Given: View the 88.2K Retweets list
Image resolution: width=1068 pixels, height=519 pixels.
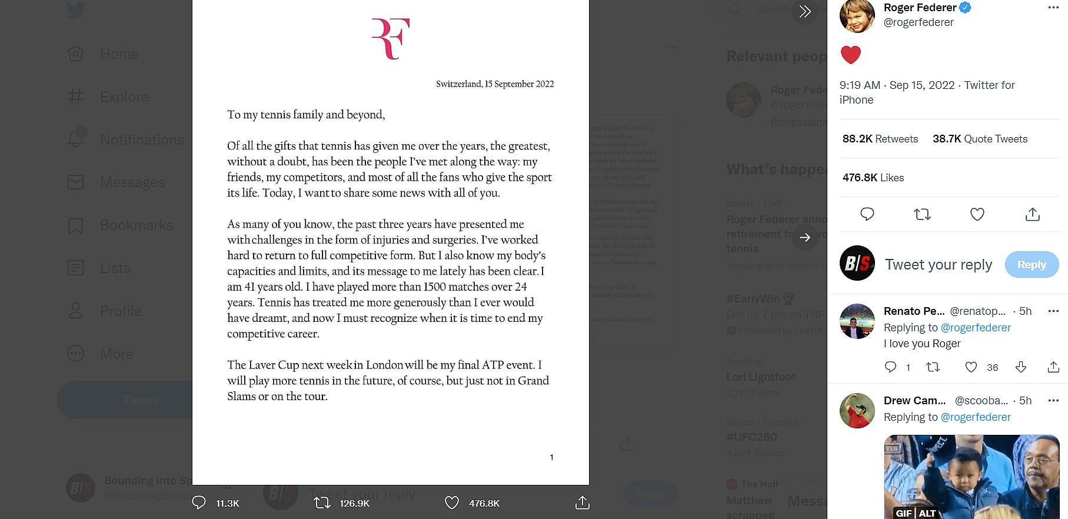Looking at the screenshot, I should click(880, 139).
